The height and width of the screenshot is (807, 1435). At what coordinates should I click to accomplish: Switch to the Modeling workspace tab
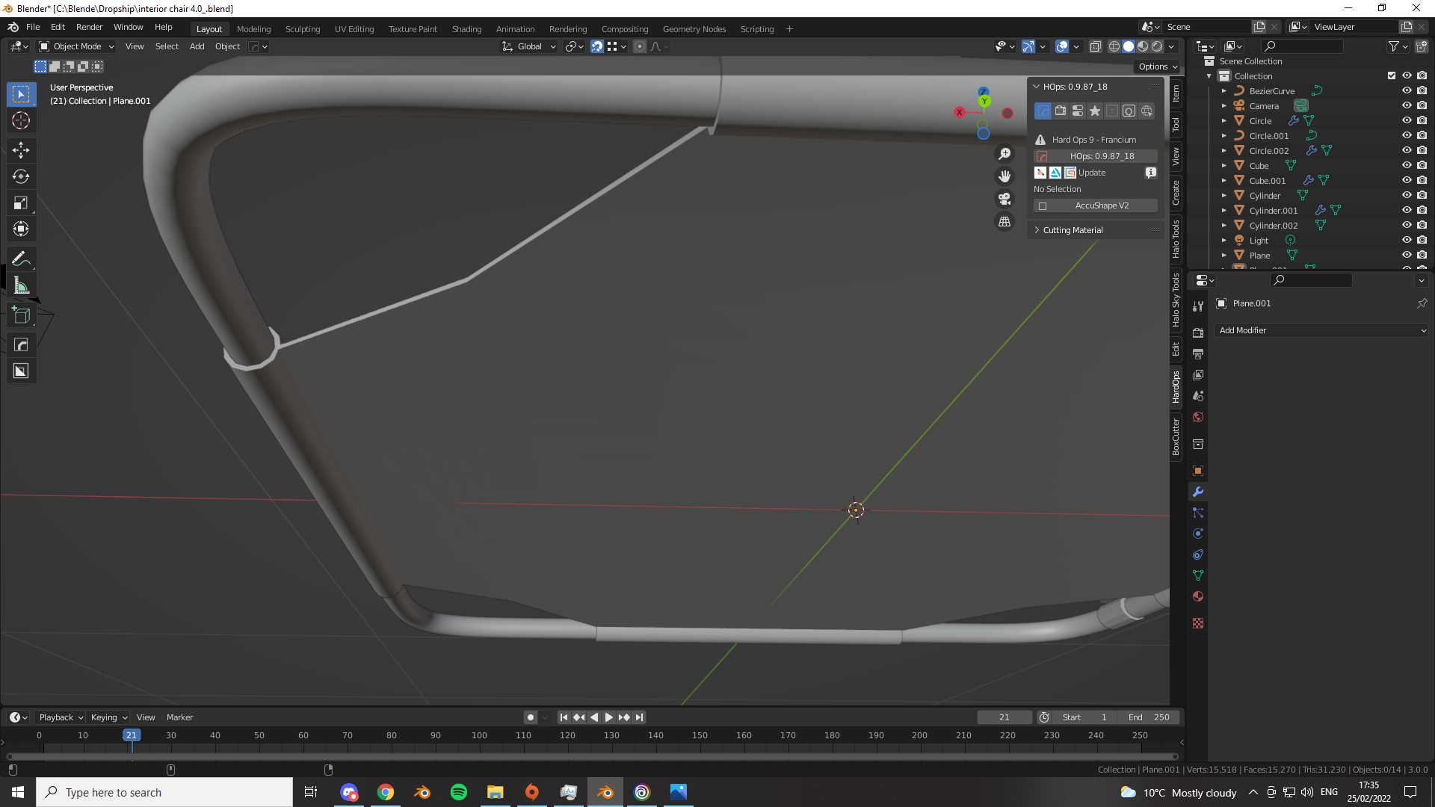(253, 29)
